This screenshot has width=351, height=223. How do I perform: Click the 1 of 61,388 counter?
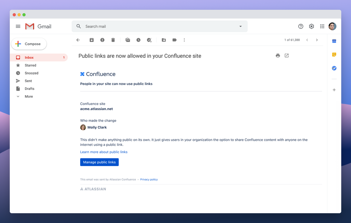292,40
